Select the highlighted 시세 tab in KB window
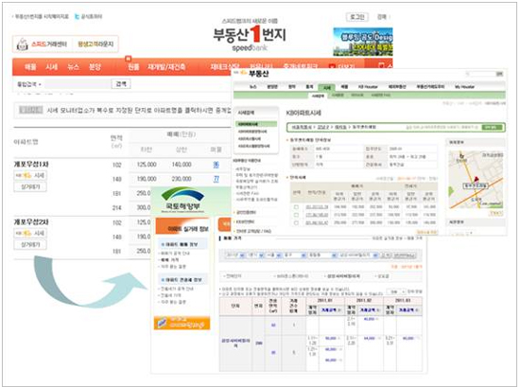Screen dimensions: 520x387 coord(327,87)
